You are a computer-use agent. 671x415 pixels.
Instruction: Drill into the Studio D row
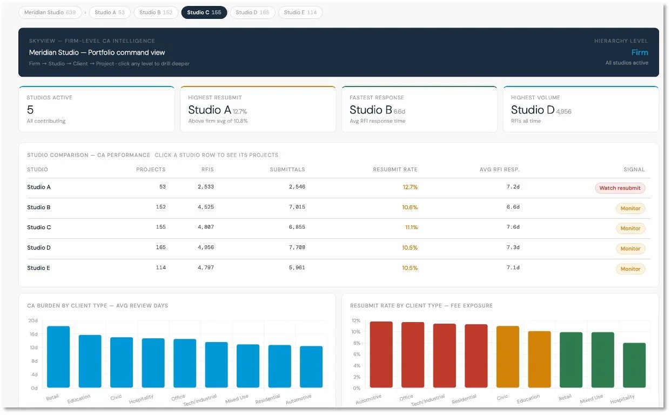coord(339,249)
